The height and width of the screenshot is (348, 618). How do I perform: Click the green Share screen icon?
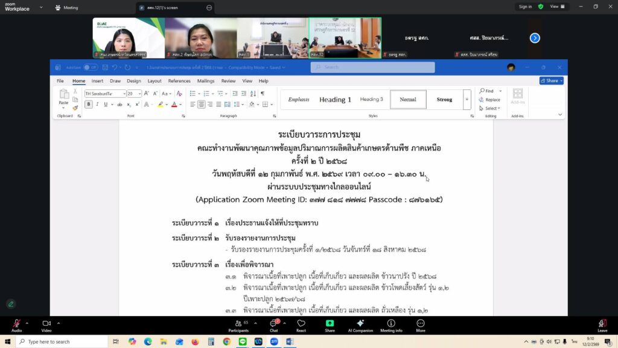point(330,324)
